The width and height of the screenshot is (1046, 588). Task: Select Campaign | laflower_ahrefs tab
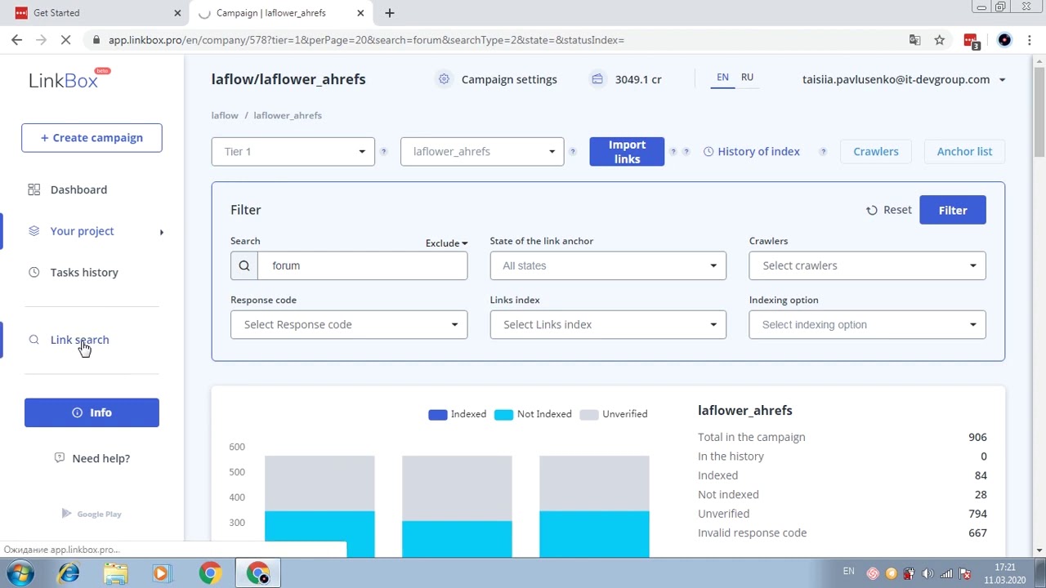(280, 13)
